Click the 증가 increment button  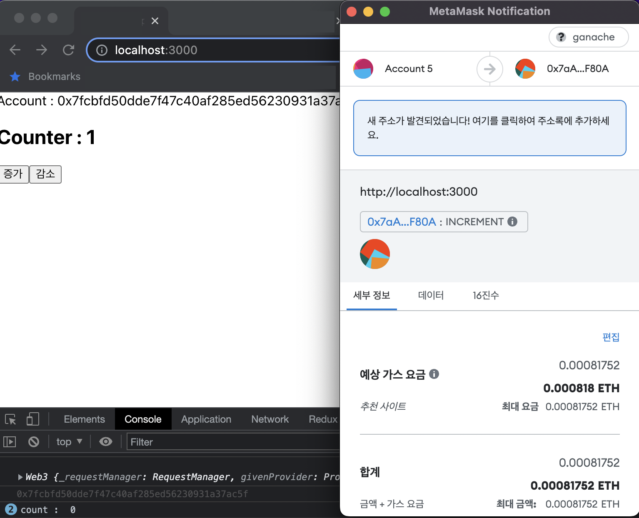coord(14,174)
